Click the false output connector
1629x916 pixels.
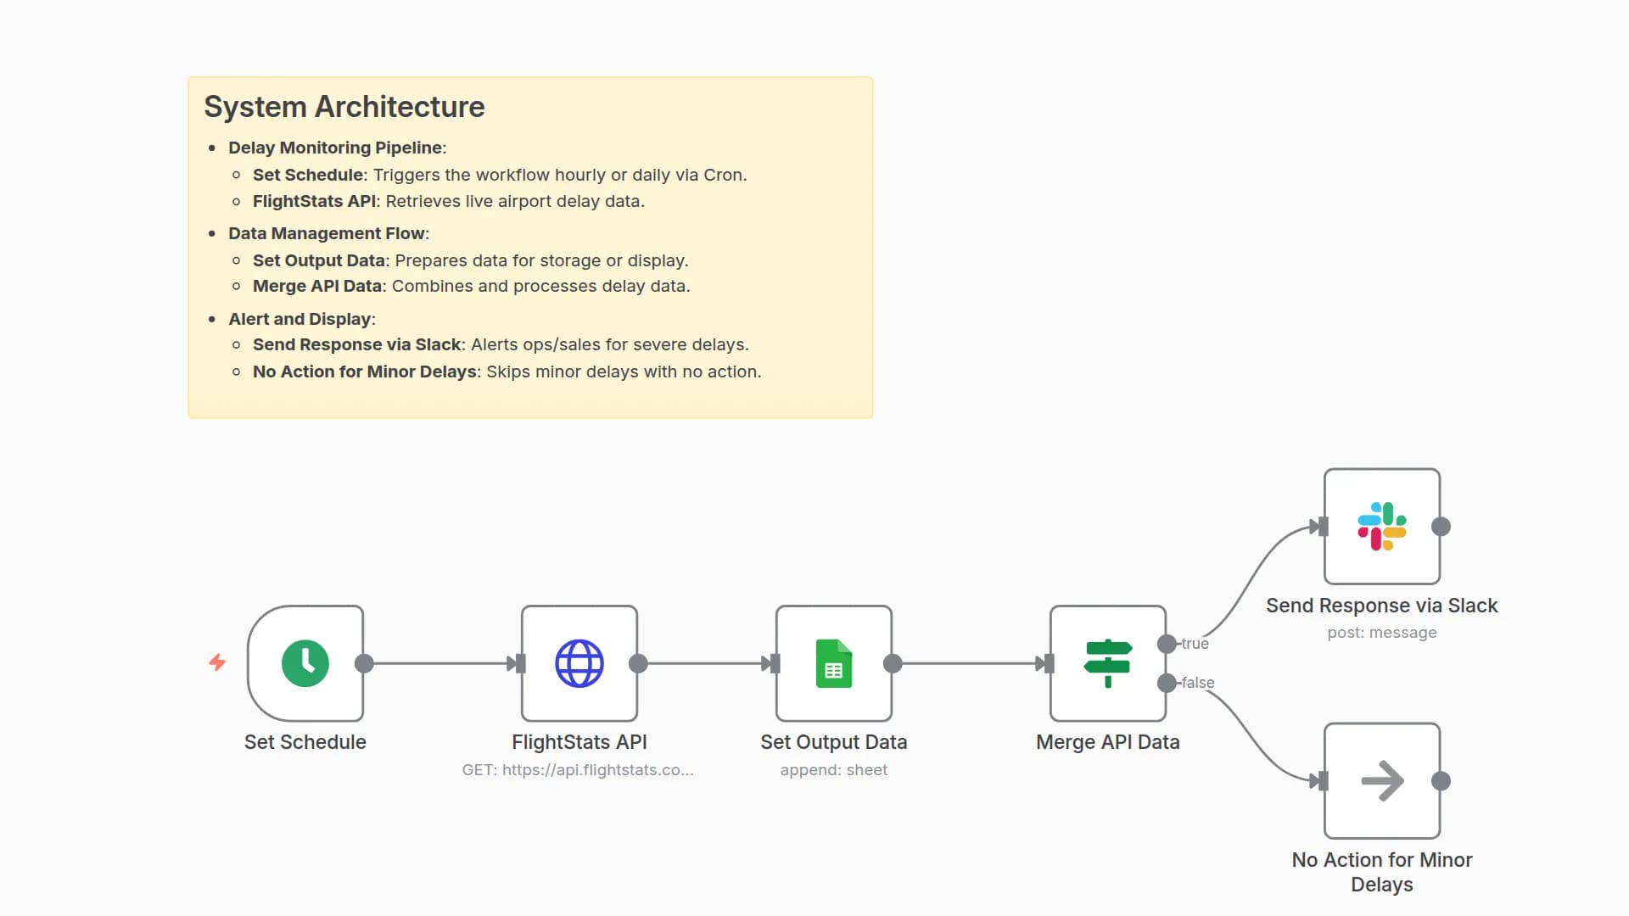point(1167,683)
